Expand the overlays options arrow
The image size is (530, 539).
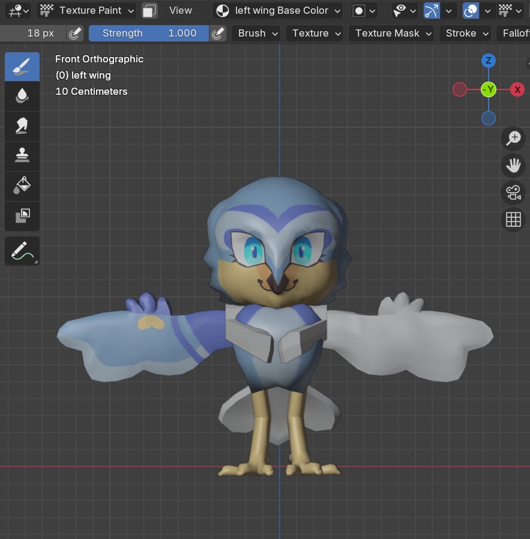tap(488, 11)
